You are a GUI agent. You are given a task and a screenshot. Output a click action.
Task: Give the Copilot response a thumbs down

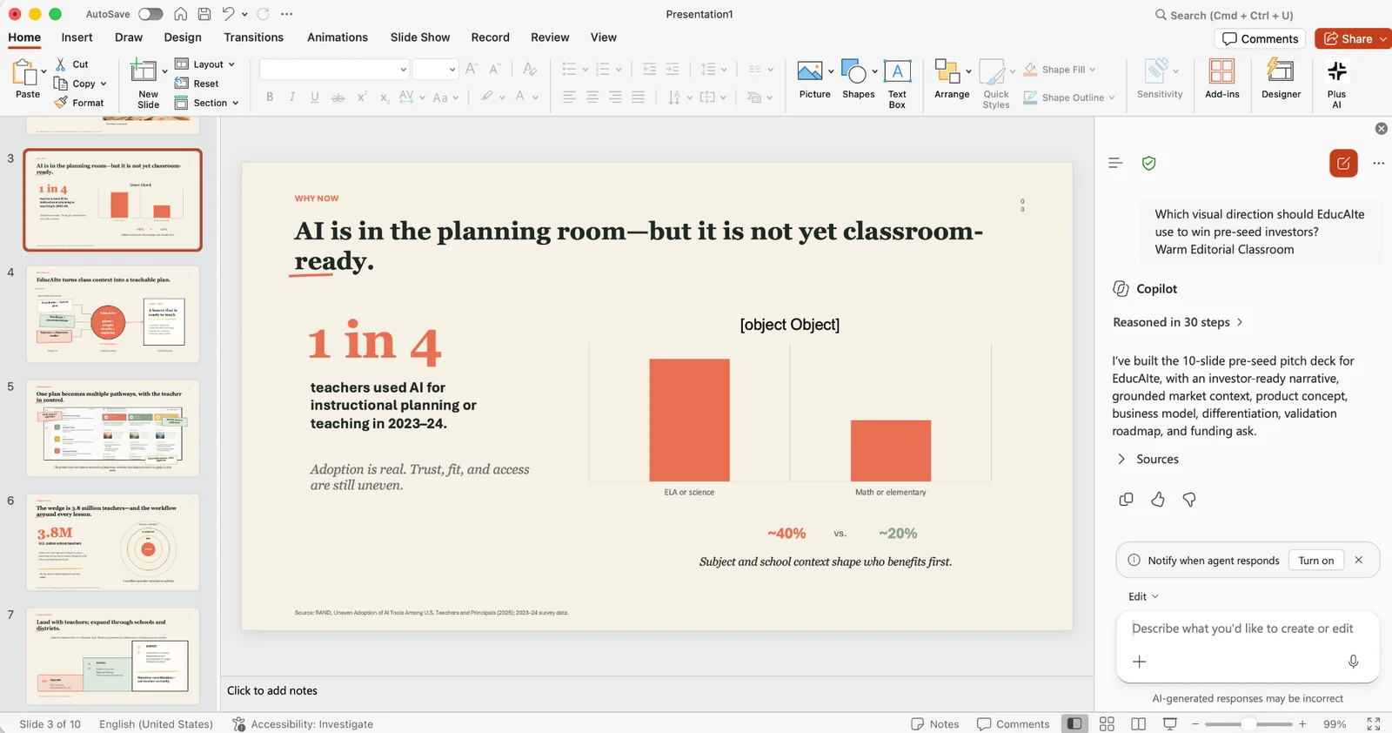pos(1189,500)
